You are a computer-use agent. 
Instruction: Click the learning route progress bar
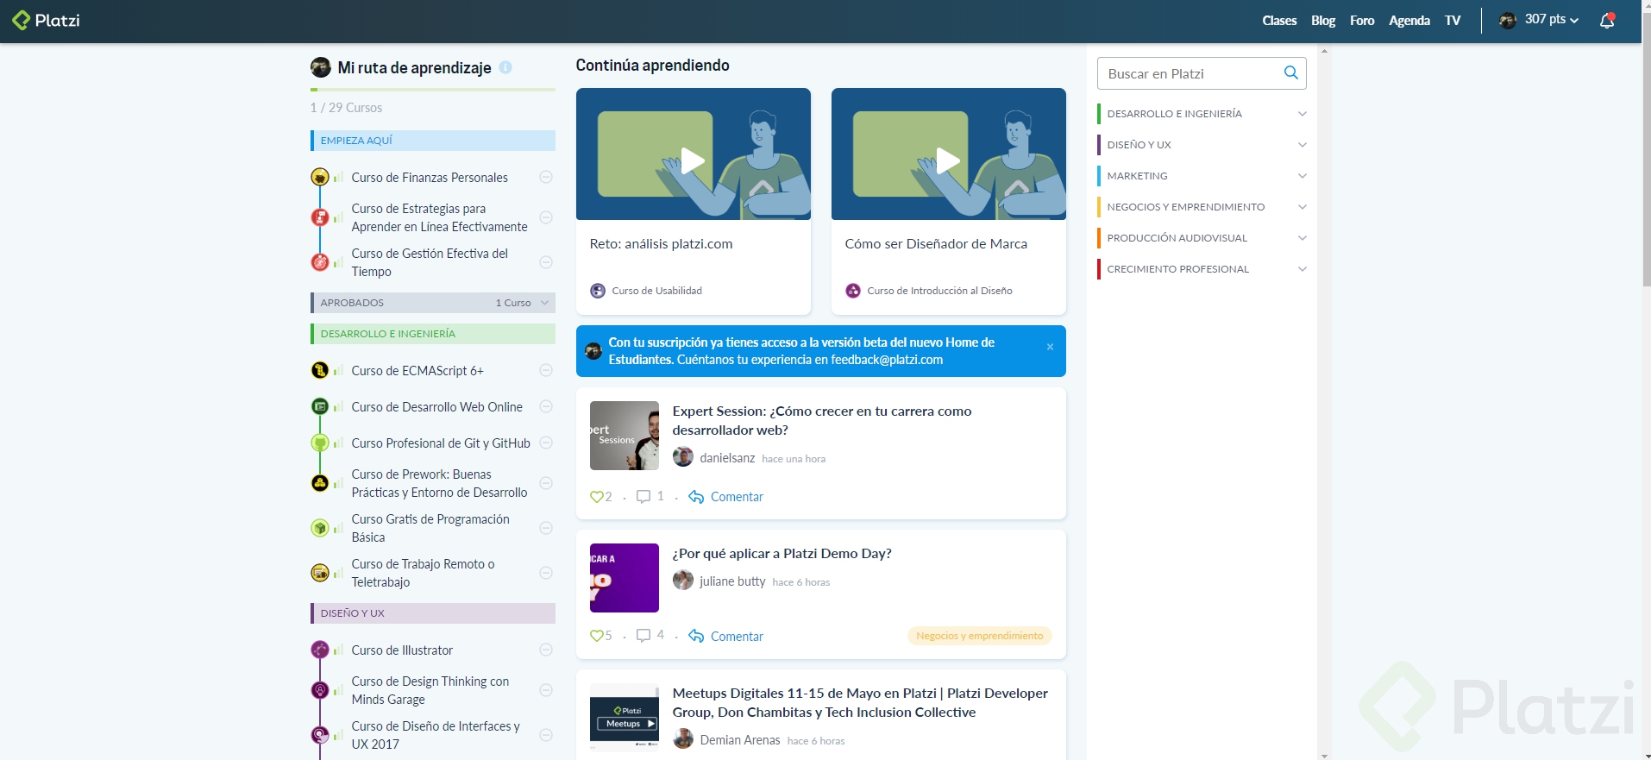pyautogui.click(x=433, y=89)
